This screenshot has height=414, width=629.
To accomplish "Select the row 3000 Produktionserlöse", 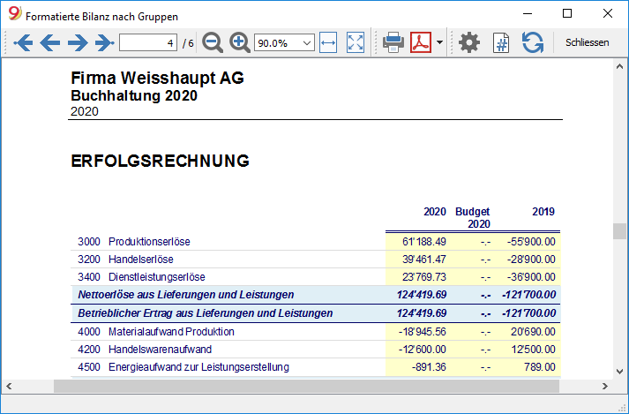I will (x=315, y=242).
